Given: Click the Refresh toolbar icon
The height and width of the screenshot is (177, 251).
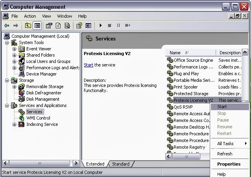Looking at the screenshot, I should [x=58, y=26].
